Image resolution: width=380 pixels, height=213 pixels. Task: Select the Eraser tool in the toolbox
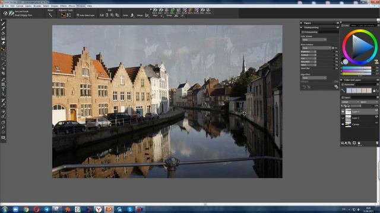tap(3, 43)
